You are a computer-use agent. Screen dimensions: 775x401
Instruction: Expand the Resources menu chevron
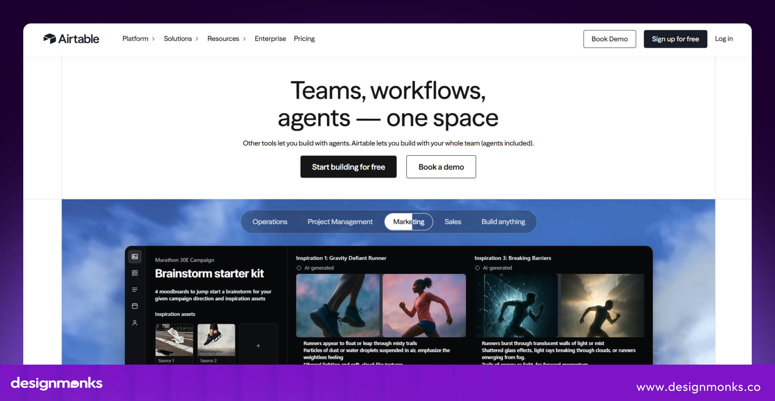pyautogui.click(x=245, y=39)
